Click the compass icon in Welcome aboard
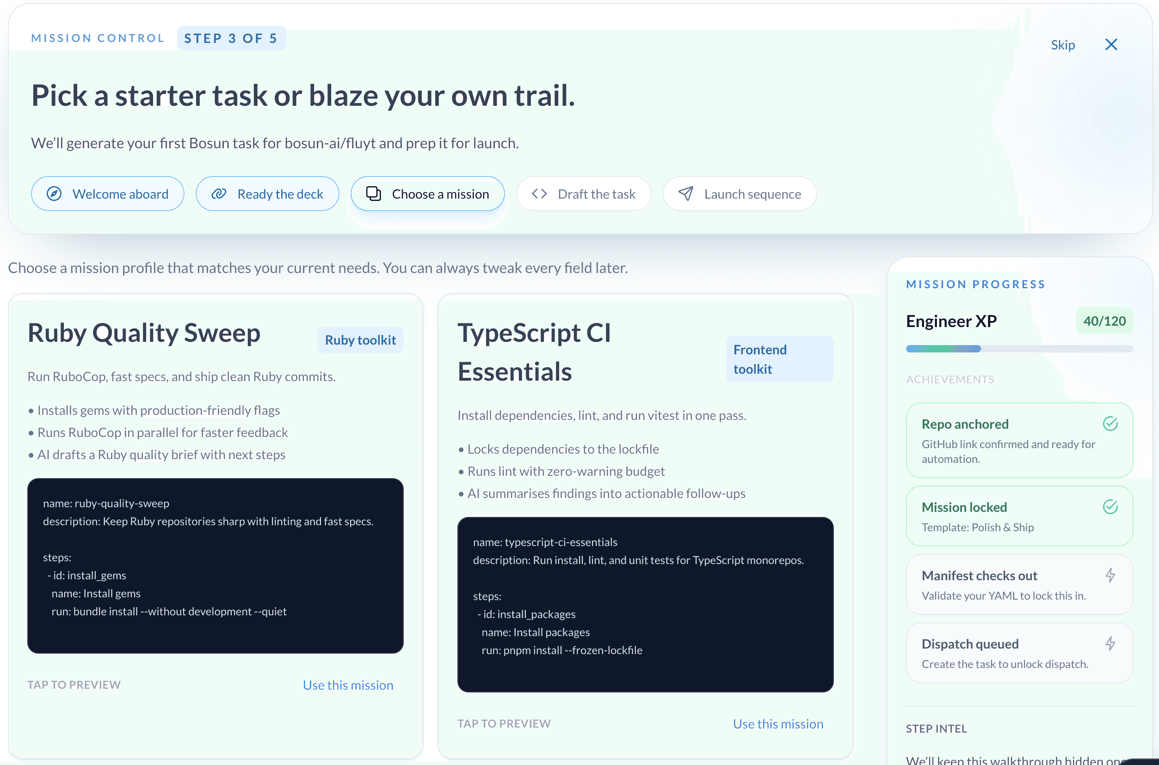Screen dimensions: 1159x765 [54, 194]
